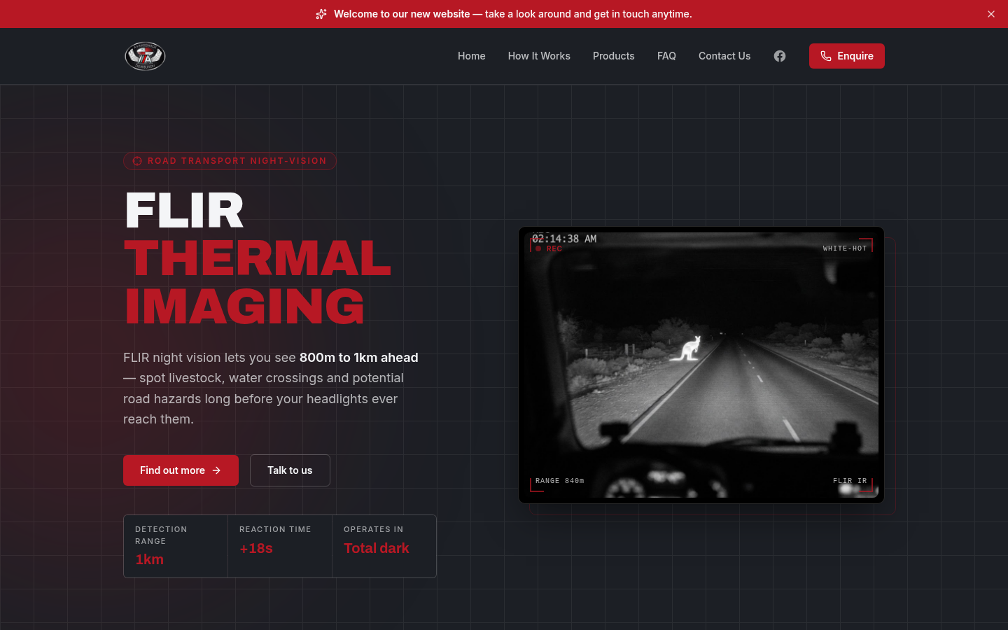This screenshot has height=630, width=1008.
Task: Open the How It Works page
Action: coord(539,56)
